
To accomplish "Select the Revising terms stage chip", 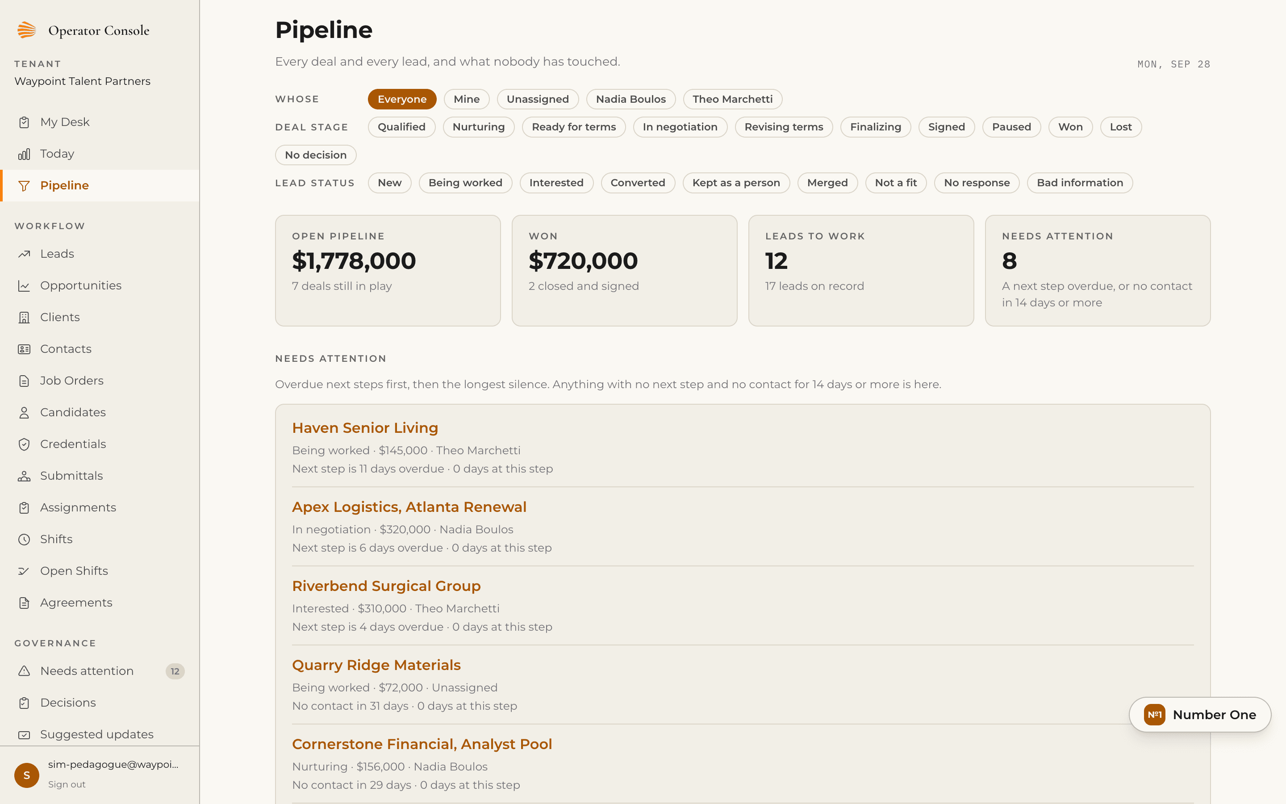I will click(x=783, y=127).
